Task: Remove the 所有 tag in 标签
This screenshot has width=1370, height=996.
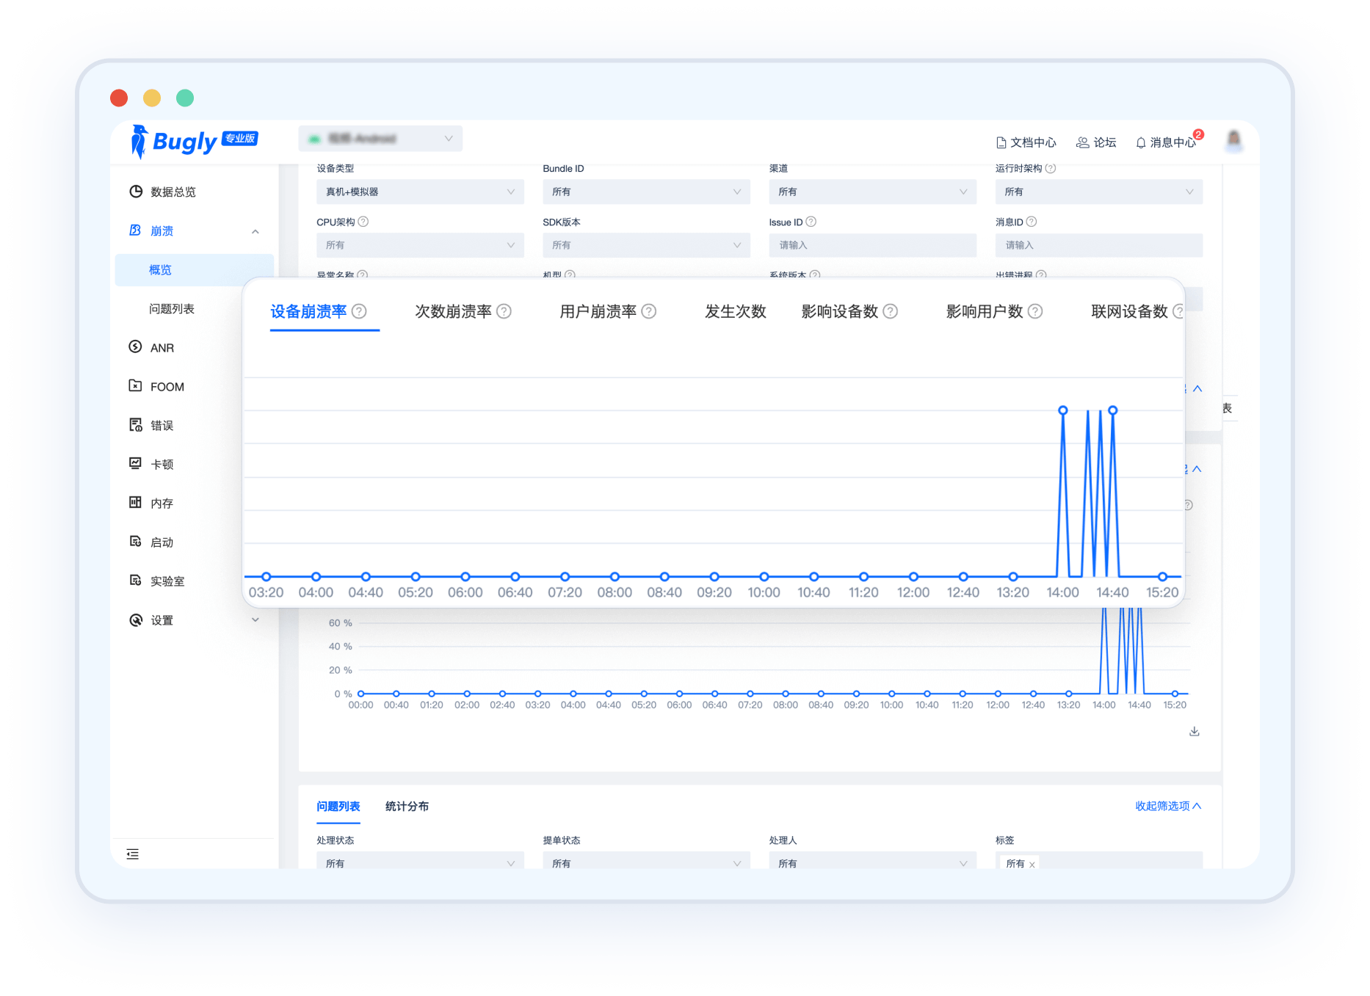Action: tap(1032, 865)
